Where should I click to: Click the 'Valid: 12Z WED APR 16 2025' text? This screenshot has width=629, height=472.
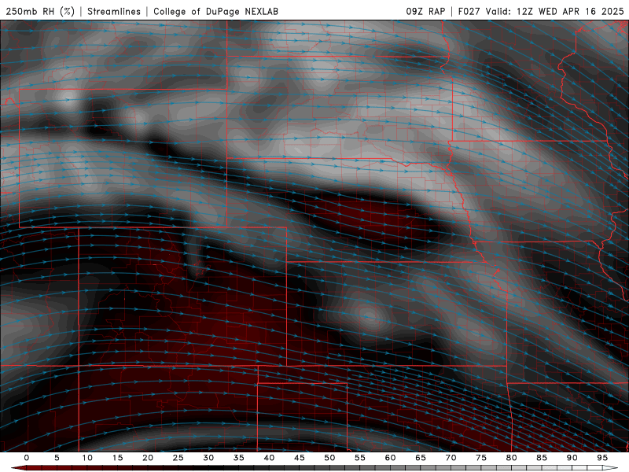coord(555,11)
